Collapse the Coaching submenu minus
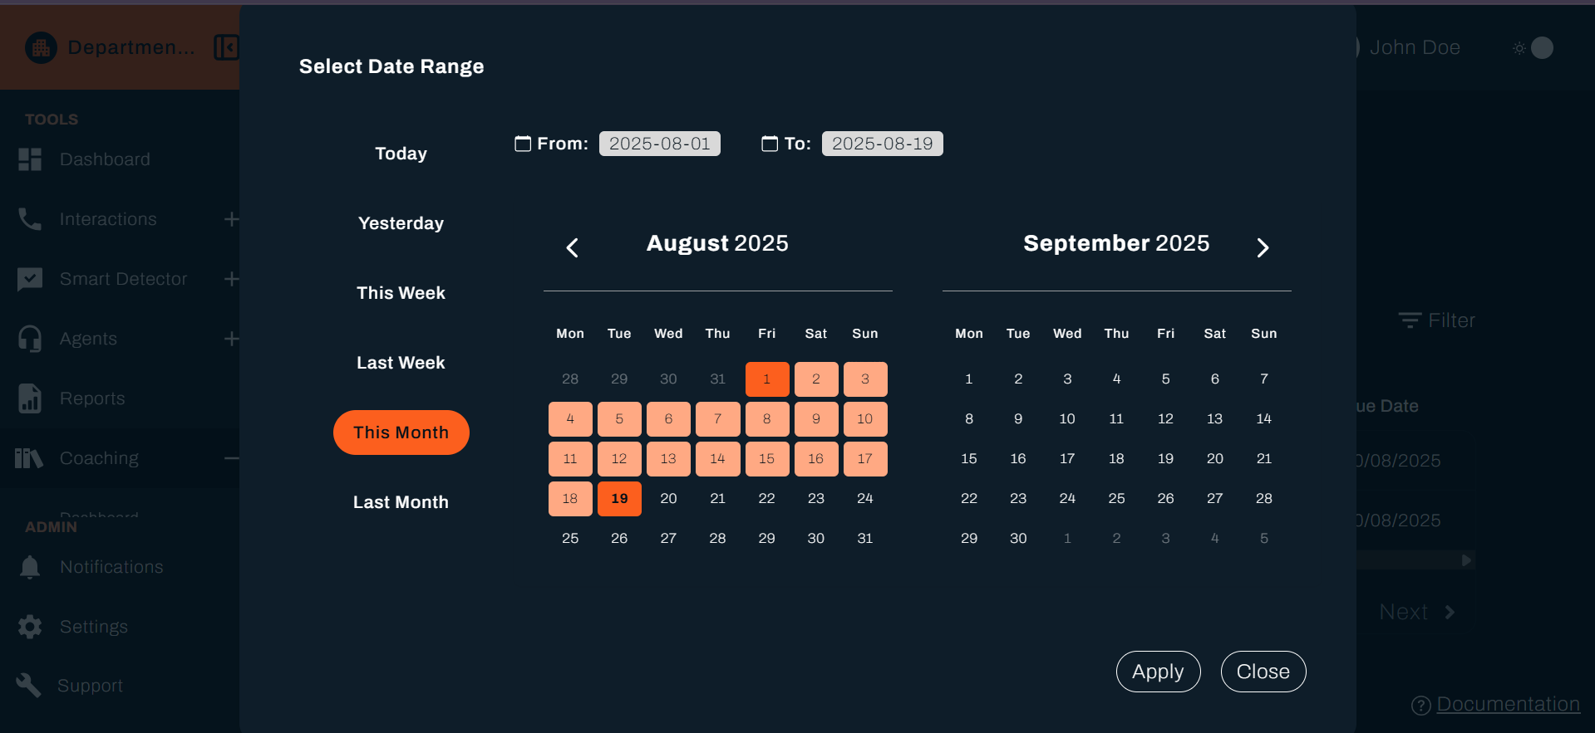This screenshot has height=733, width=1595. (231, 458)
